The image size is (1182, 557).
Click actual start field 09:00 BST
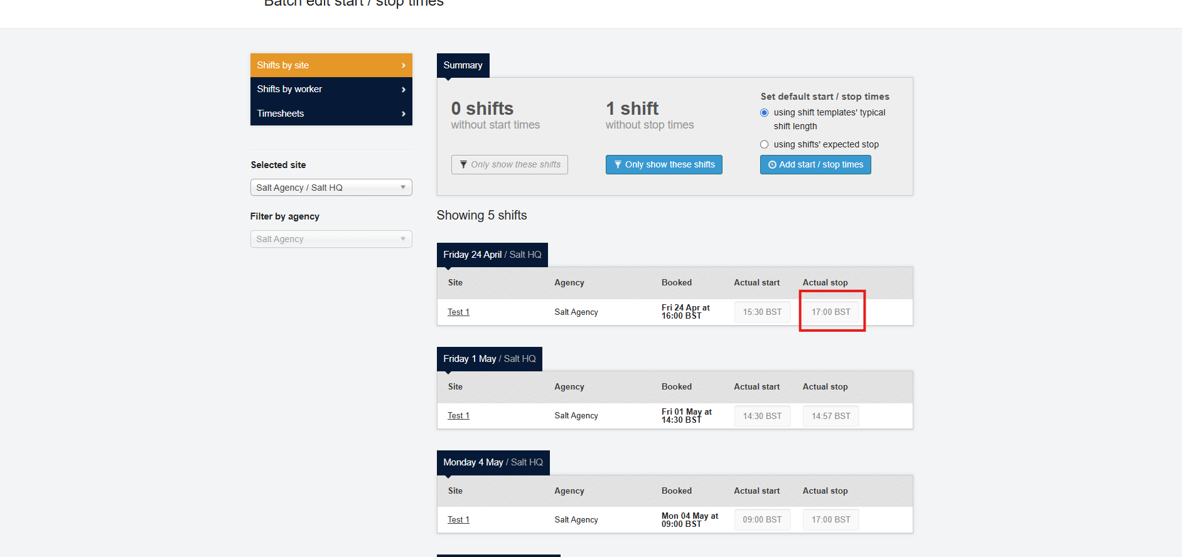(762, 520)
